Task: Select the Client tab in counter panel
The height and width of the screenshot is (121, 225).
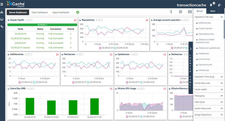Action: point(212,11)
